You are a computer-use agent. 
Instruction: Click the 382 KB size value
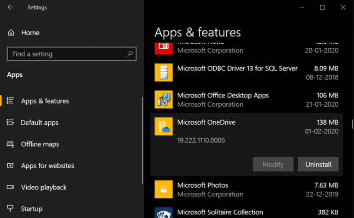[328, 212]
